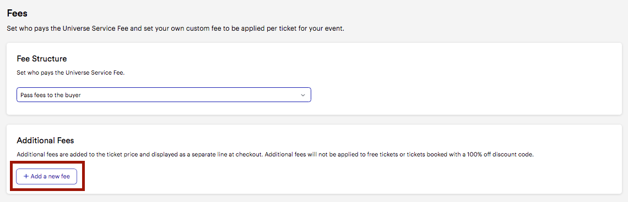Click the page description under Fees heading
The image size is (628, 202).
175,29
